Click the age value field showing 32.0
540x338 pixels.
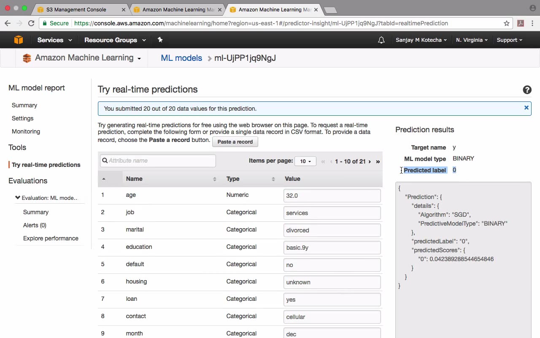coord(332,196)
